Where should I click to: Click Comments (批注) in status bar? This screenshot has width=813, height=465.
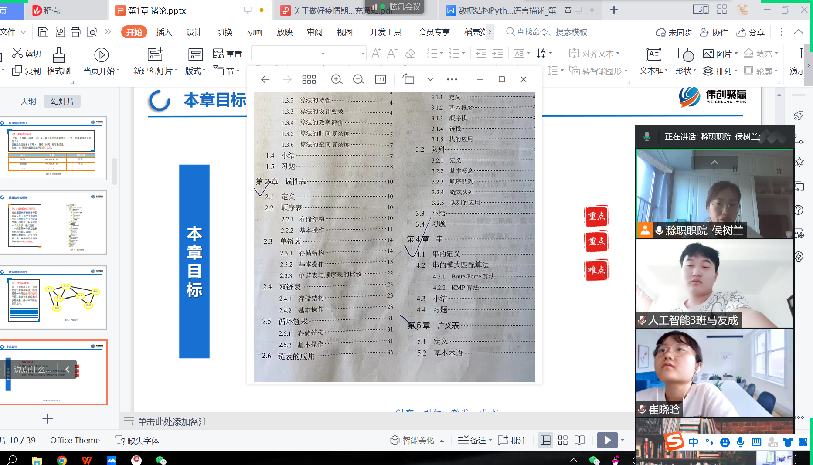pos(512,440)
